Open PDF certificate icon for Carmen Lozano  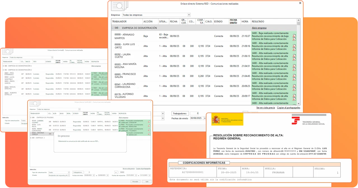(149, 122)
